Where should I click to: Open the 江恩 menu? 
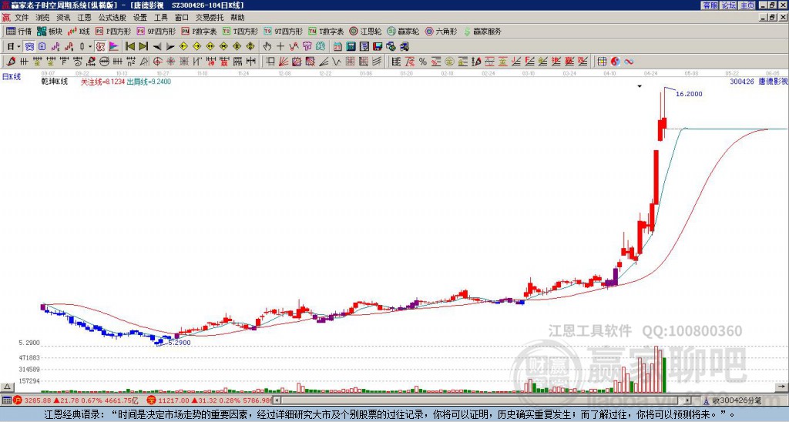[84, 18]
